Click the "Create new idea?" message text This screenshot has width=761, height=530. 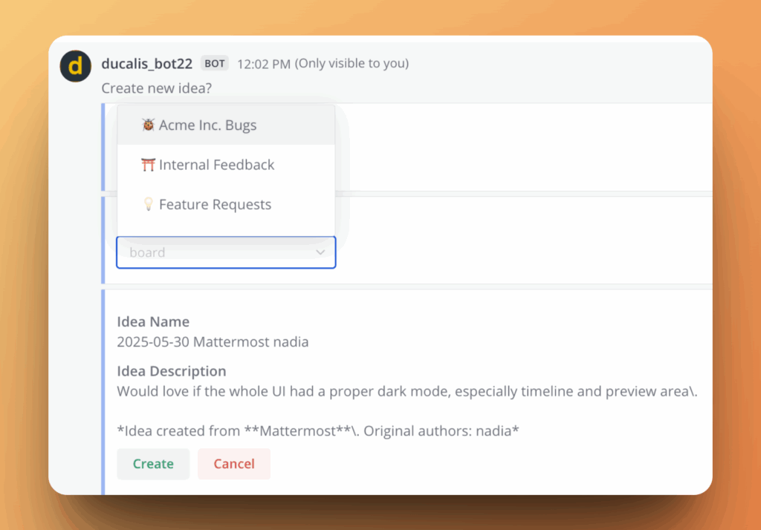(156, 88)
